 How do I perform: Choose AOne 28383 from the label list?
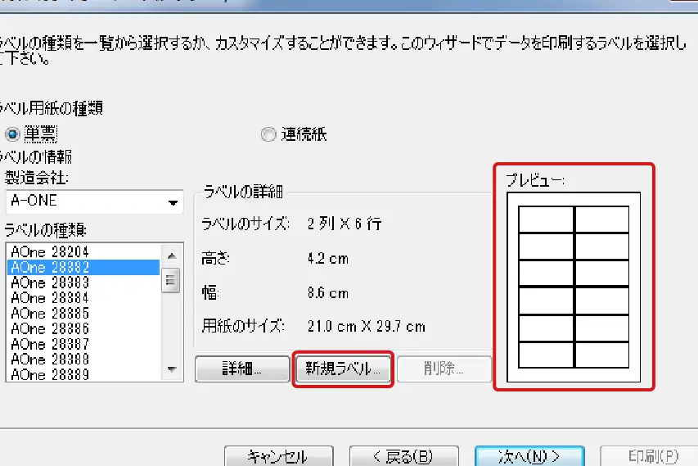click(x=50, y=283)
